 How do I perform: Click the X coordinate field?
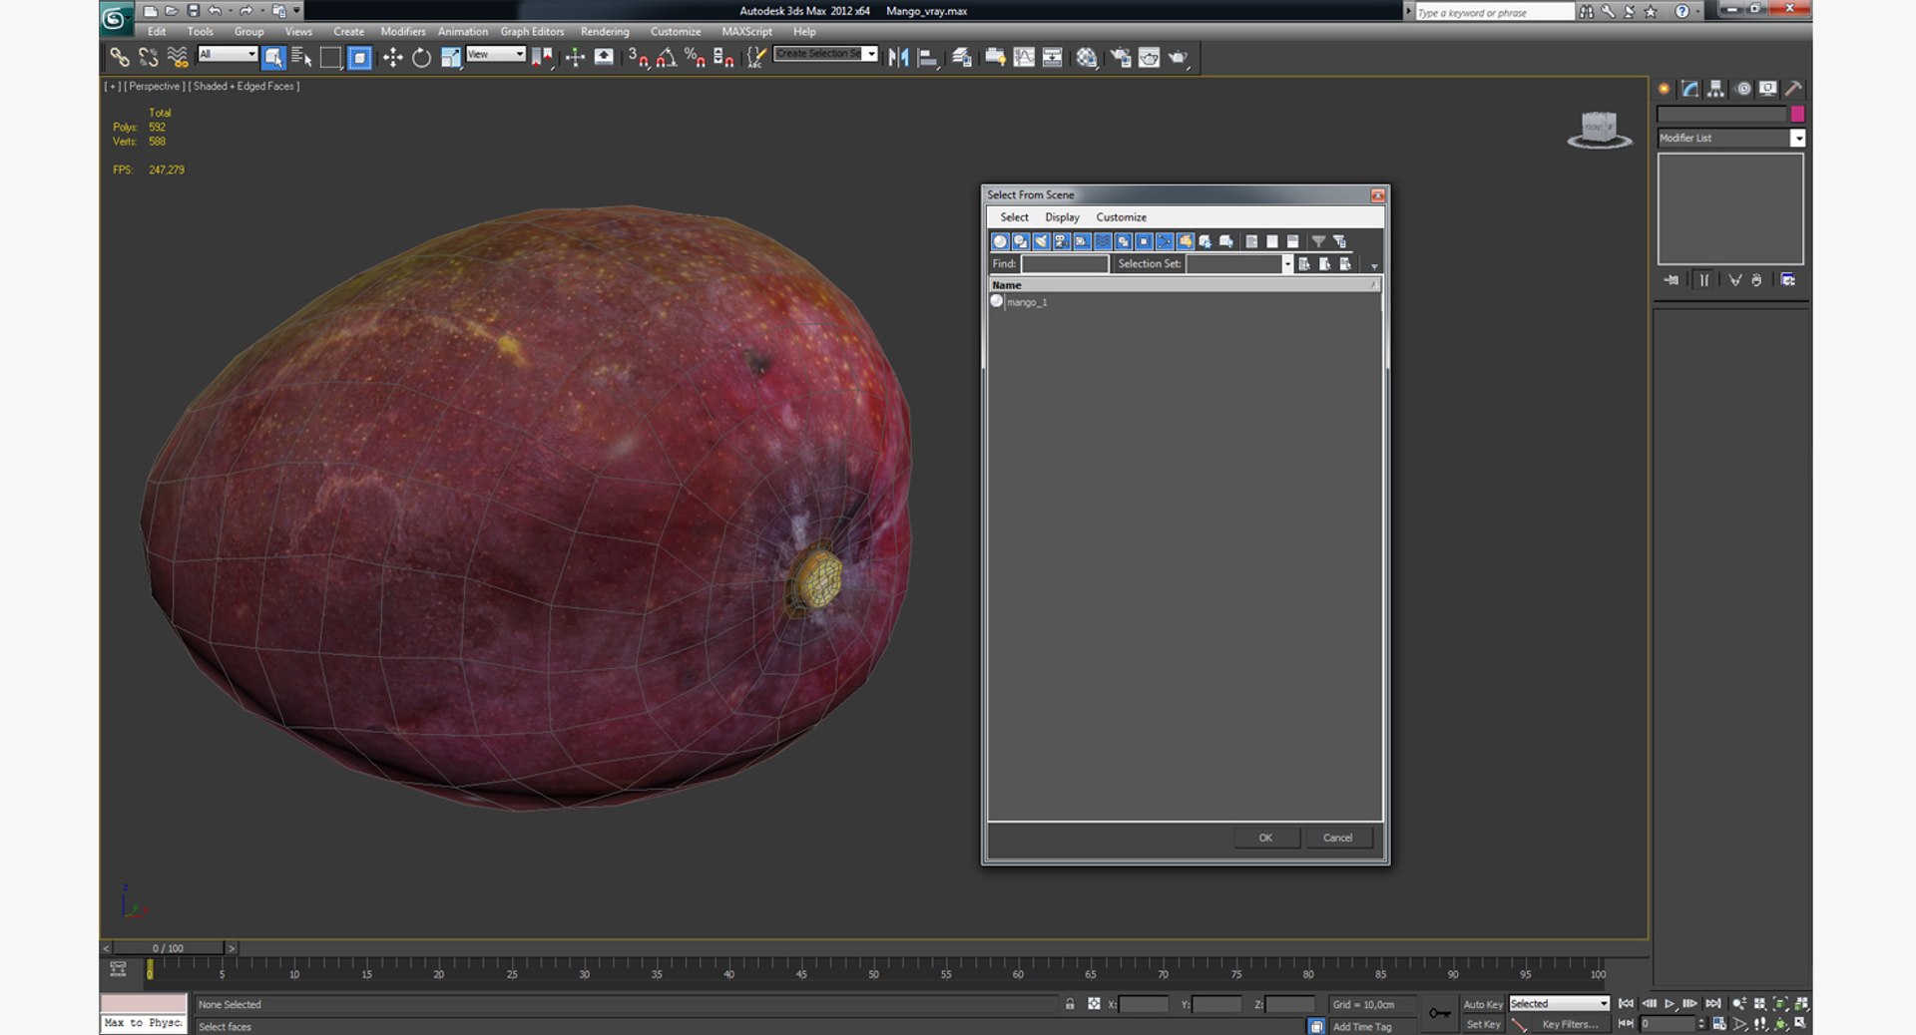(x=1144, y=1004)
